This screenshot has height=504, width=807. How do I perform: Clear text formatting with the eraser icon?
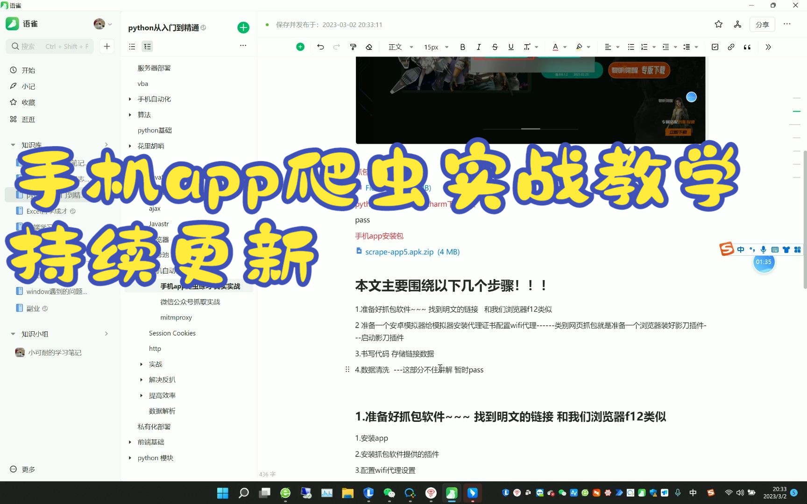click(369, 47)
